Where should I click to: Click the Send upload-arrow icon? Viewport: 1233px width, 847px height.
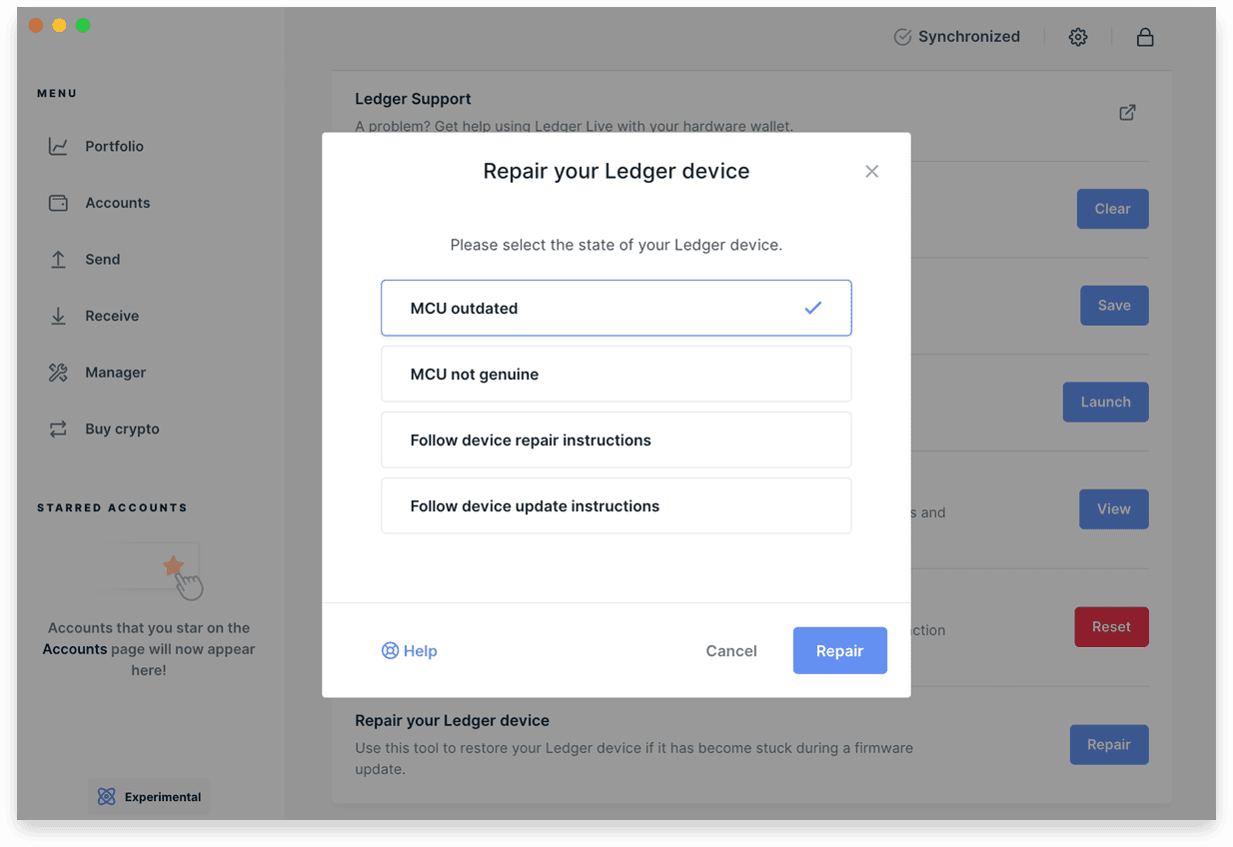pyautogui.click(x=58, y=259)
